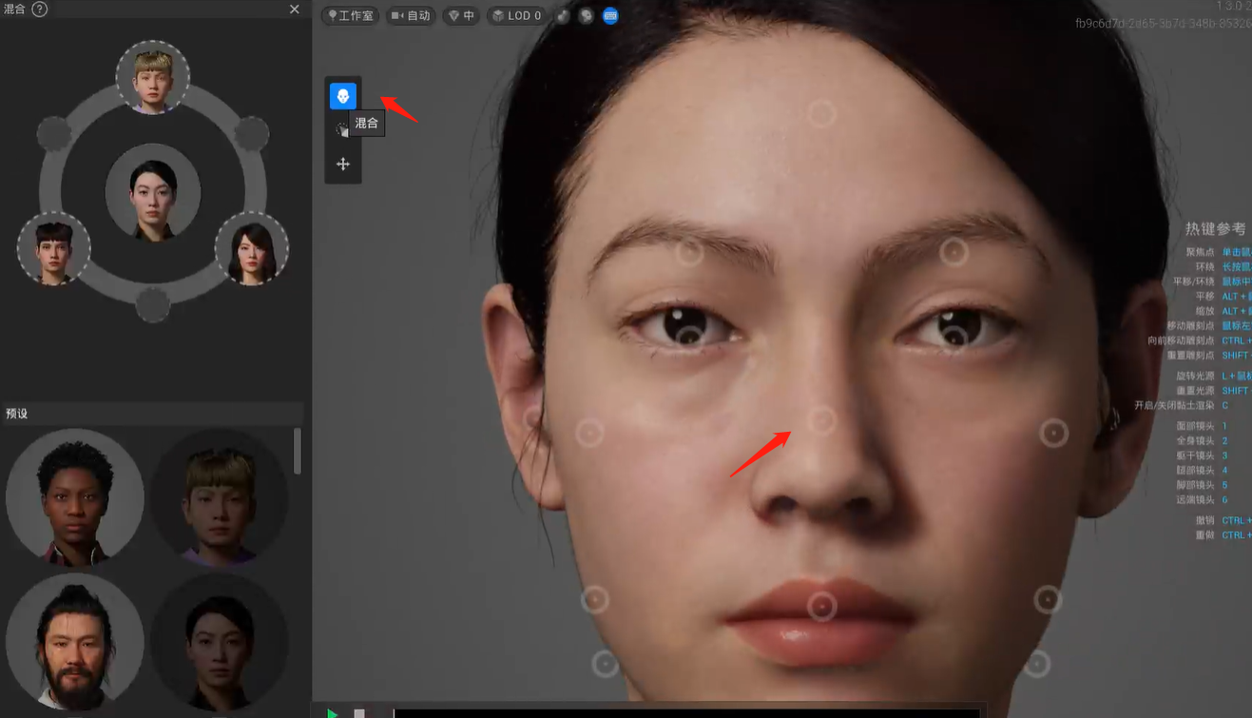Image resolution: width=1252 pixels, height=718 pixels.
Task: Select the control point on viewer-left eyebrow
Action: coord(690,252)
